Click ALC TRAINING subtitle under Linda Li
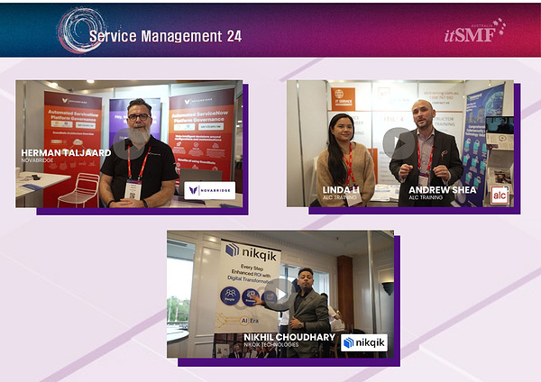This screenshot has height=382, width=541. point(340,197)
